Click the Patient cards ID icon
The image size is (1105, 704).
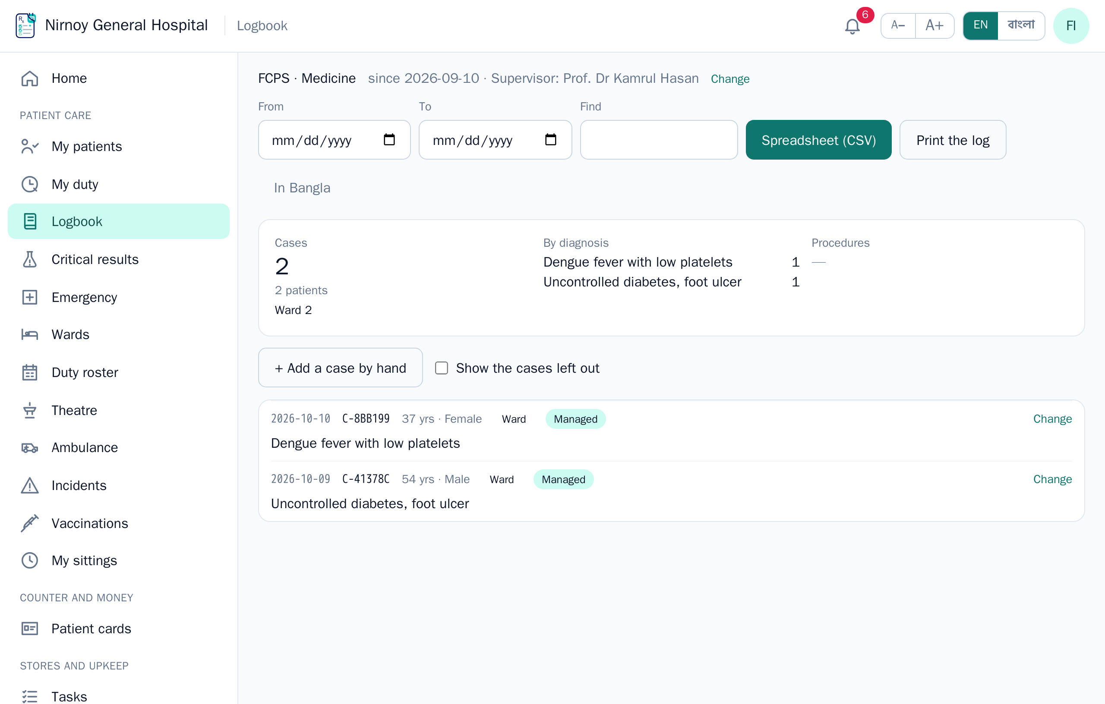point(30,629)
